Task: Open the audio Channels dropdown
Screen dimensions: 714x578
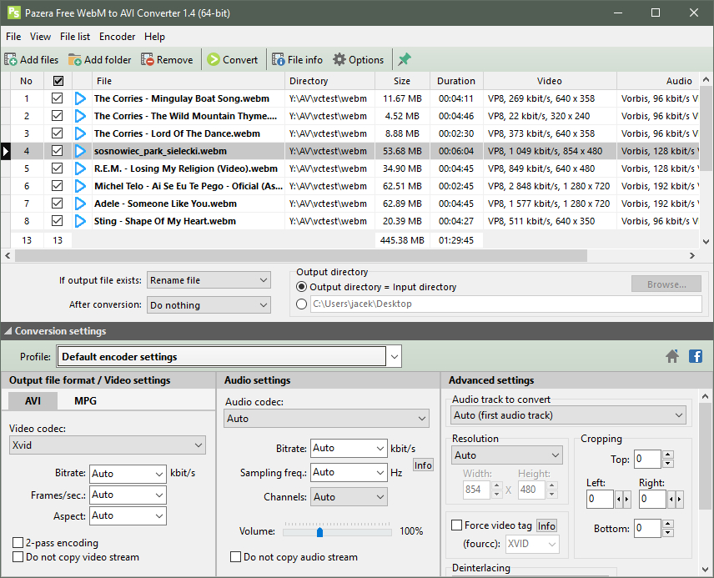Action: click(349, 497)
